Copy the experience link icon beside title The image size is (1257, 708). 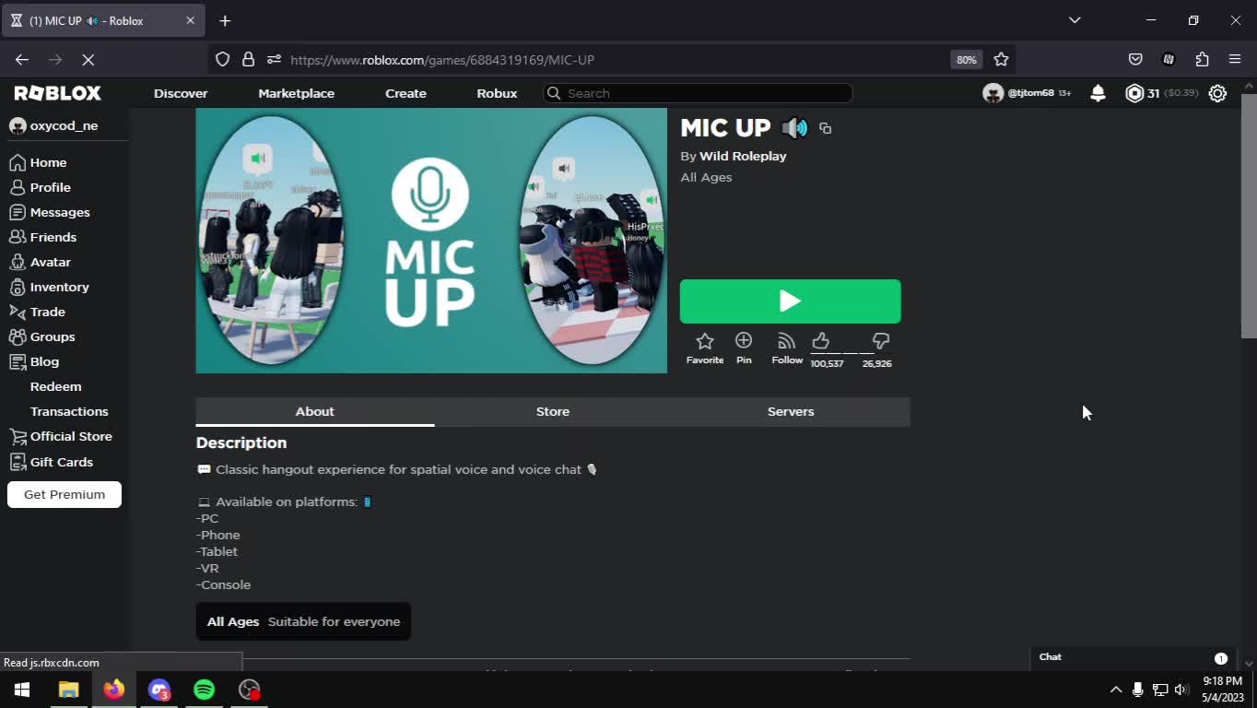[825, 128]
